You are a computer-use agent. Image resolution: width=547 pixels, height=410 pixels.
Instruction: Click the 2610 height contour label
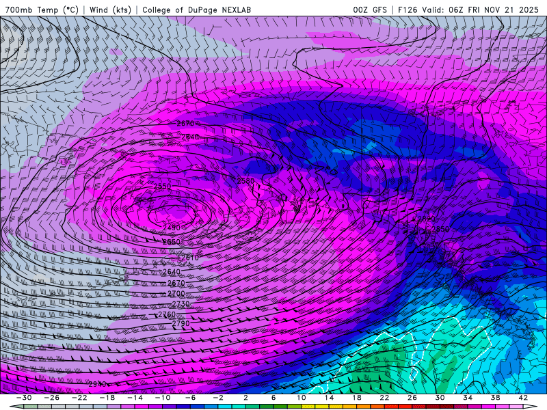(190, 258)
